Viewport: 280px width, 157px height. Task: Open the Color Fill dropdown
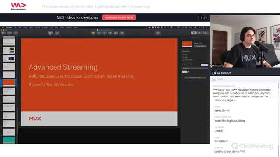[195, 68]
